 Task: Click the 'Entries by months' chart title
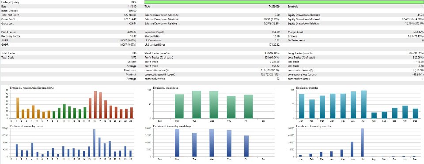point(307,88)
